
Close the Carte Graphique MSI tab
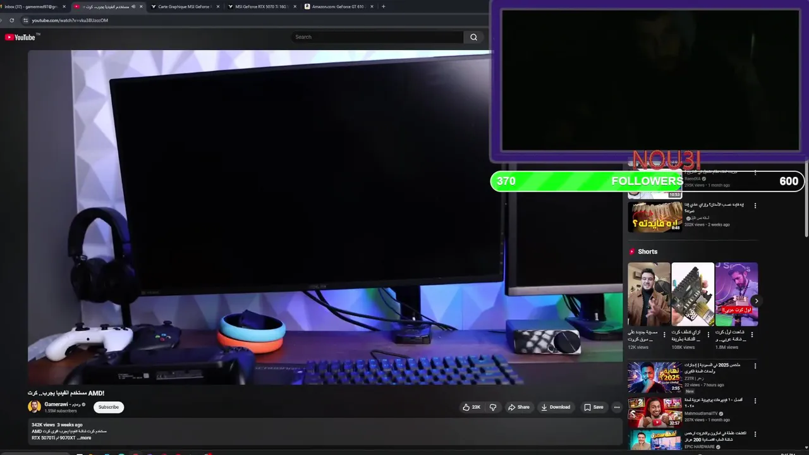[x=218, y=6]
